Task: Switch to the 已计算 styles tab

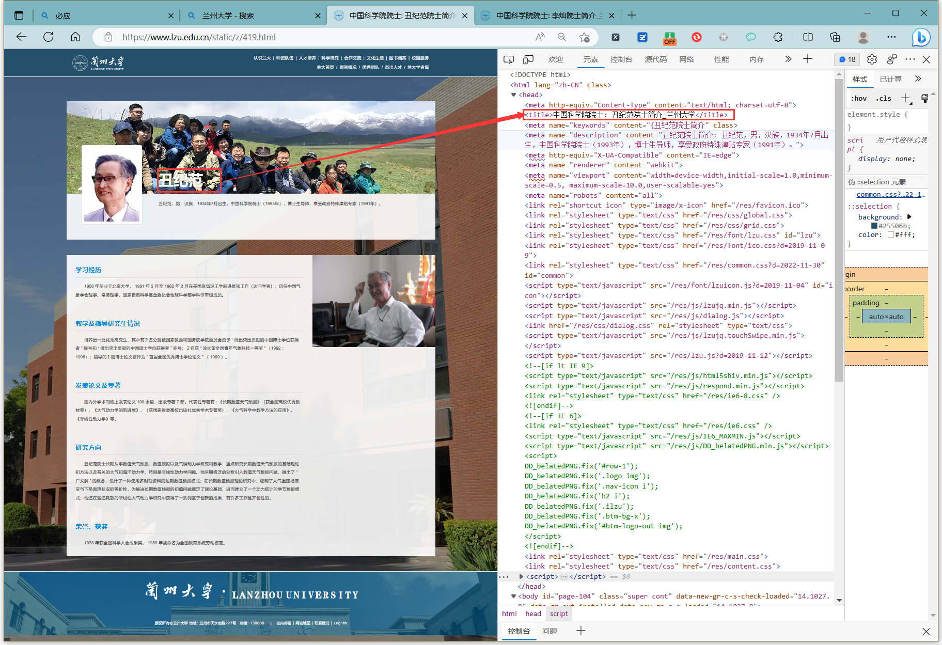Action: tap(891, 79)
